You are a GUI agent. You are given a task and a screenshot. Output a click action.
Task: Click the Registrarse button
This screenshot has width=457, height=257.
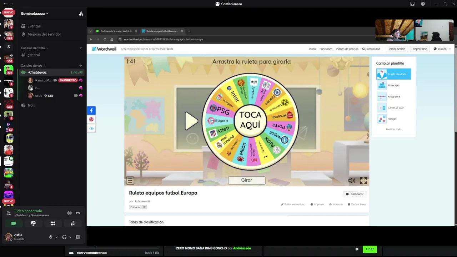pyautogui.click(x=420, y=49)
